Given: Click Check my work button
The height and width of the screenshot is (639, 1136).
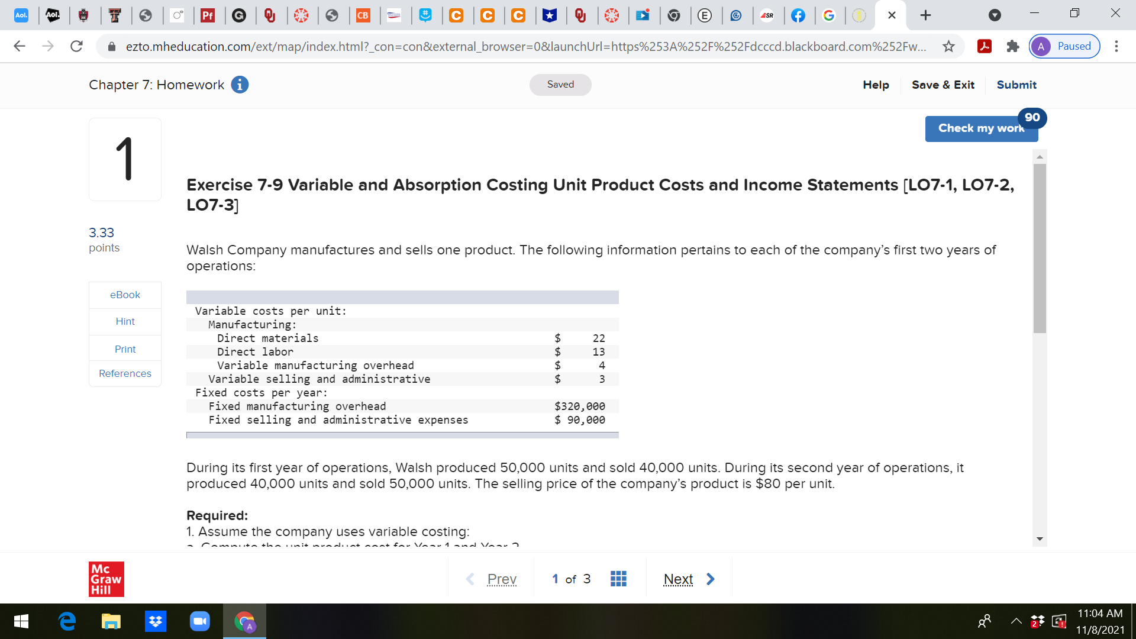Looking at the screenshot, I should coord(980,128).
